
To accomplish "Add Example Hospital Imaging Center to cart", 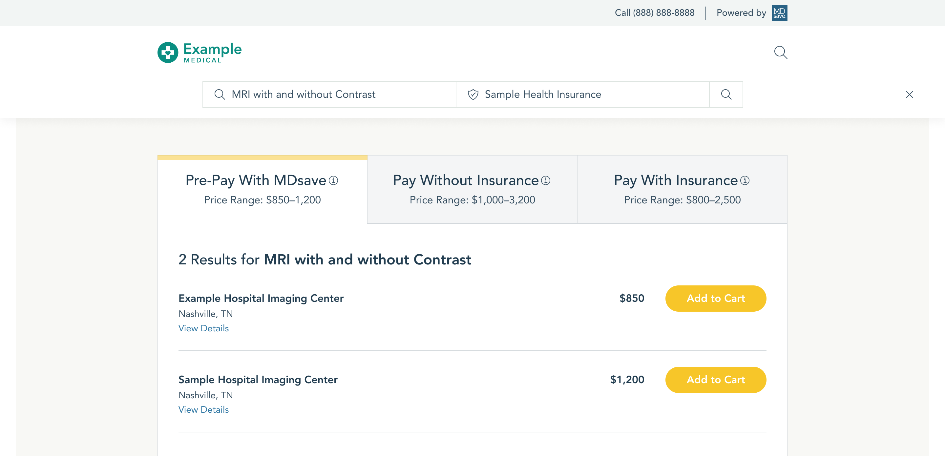I will pos(716,298).
